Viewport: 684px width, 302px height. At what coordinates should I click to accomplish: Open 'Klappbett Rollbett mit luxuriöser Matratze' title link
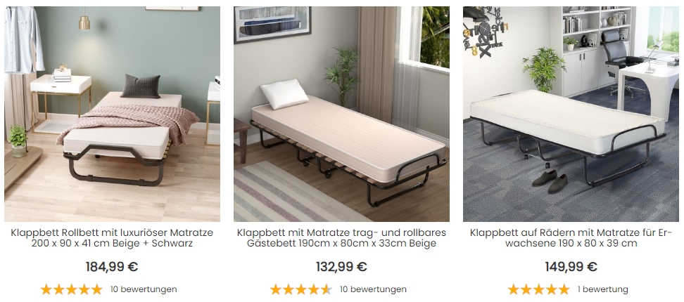[112, 238]
